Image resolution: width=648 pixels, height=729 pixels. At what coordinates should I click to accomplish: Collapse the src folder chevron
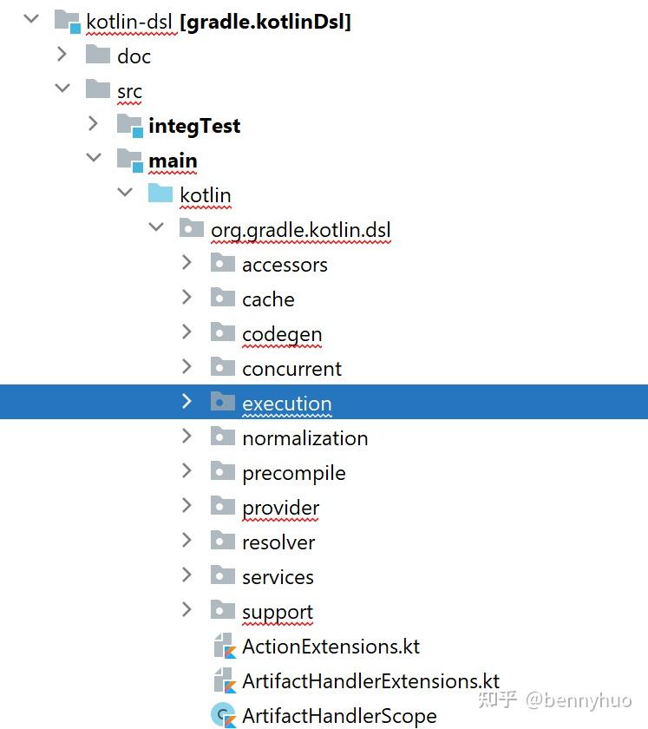pyautogui.click(x=61, y=89)
